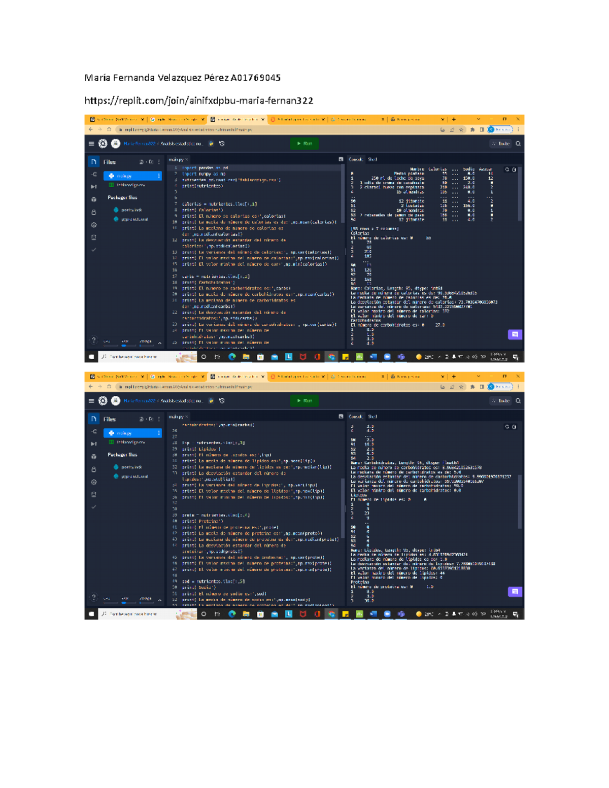Screen dimensions: 609x788
Task: Open the history icon in the upper Replit header
Action: pos(222,144)
